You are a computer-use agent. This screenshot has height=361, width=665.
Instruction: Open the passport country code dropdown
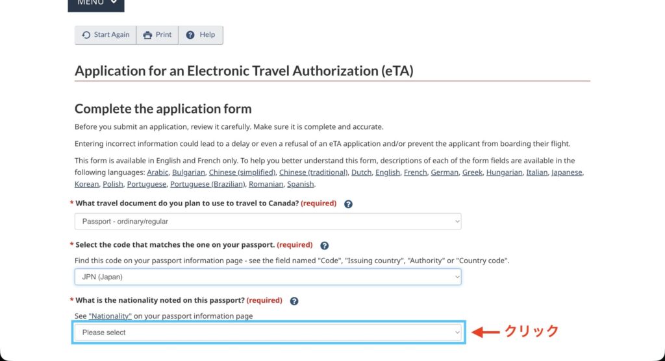click(268, 277)
